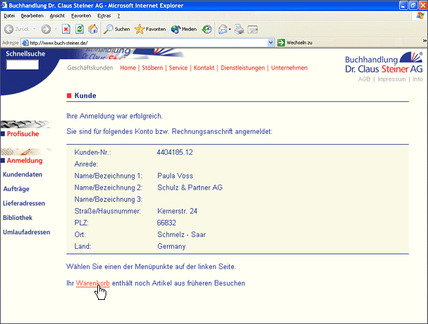Viewport: 428px width, 324px height.
Task: Open the Back button history dropdown arrow
Action: (35, 29)
